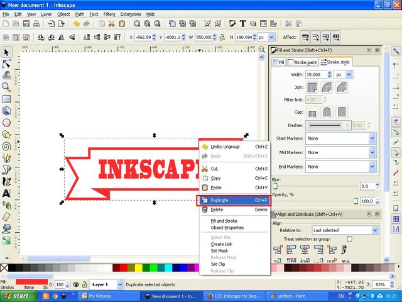The image size is (402, 302).
Task: Choose Delete in context menu
Action: click(234, 210)
